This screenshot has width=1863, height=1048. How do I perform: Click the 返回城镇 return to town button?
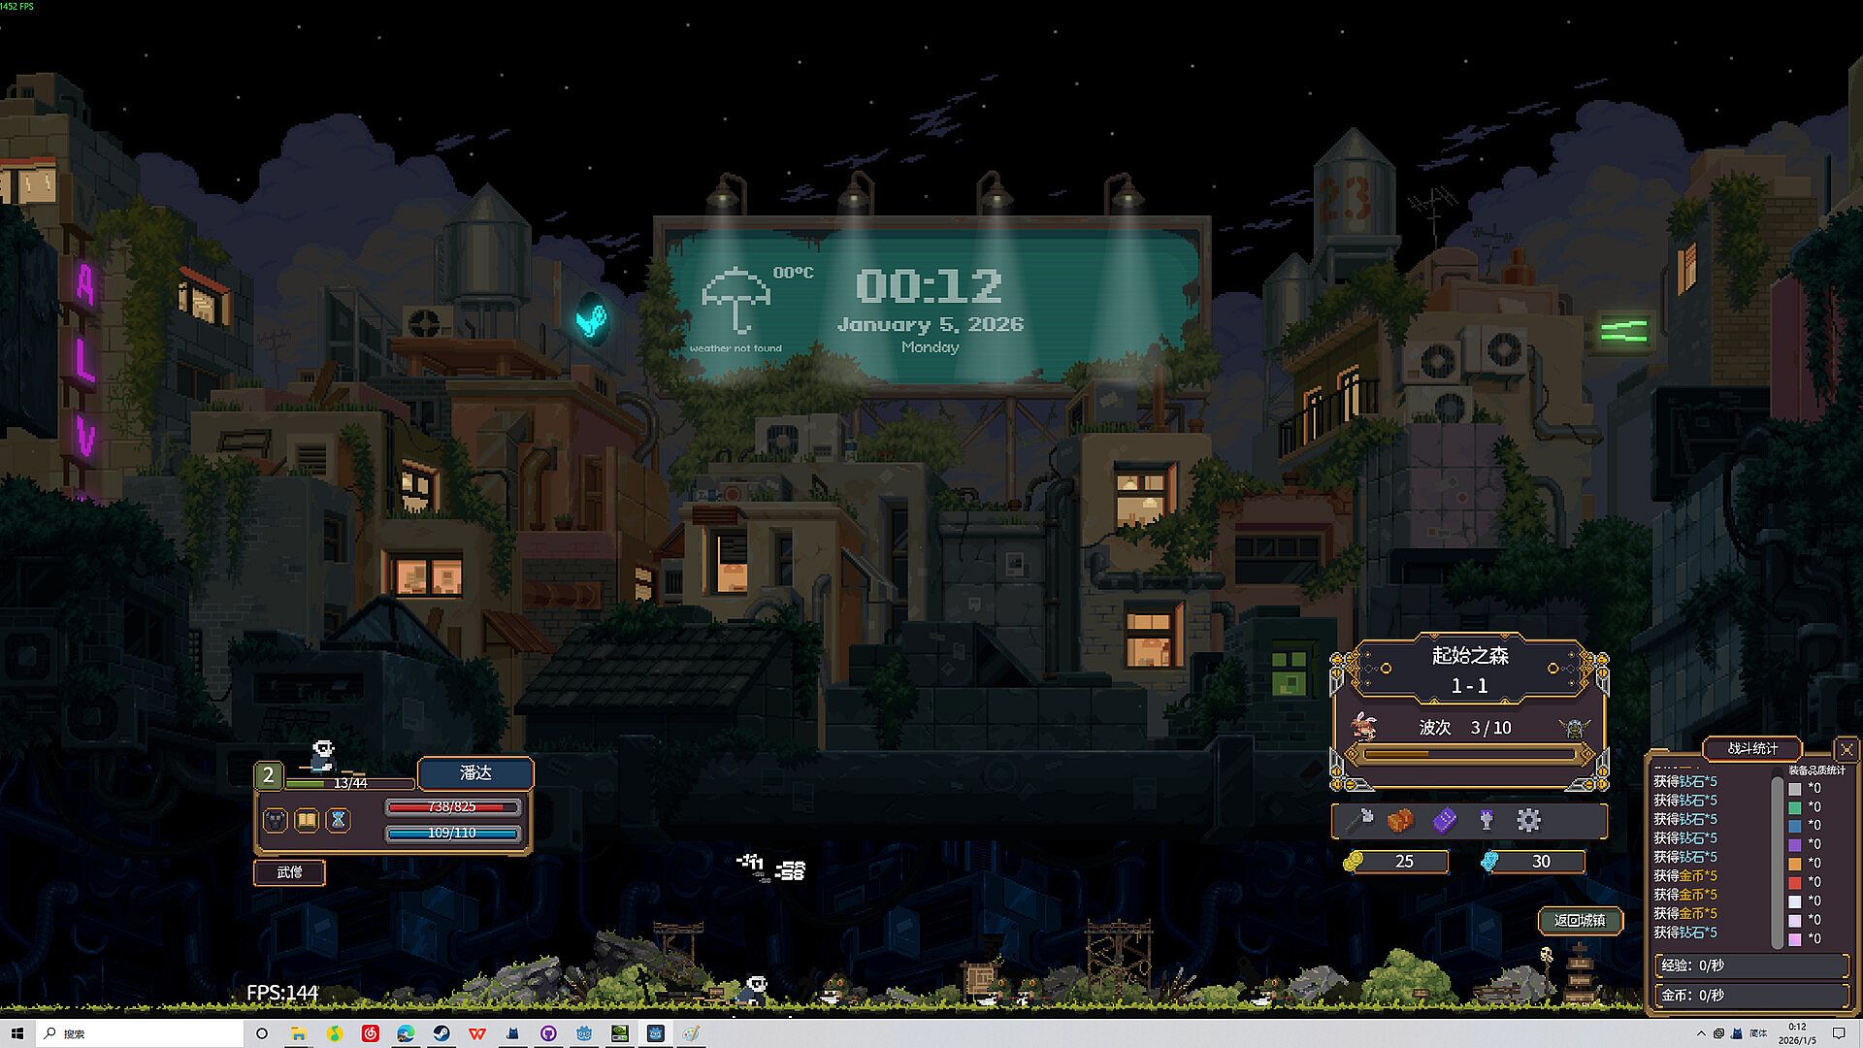click(1580, 920)
